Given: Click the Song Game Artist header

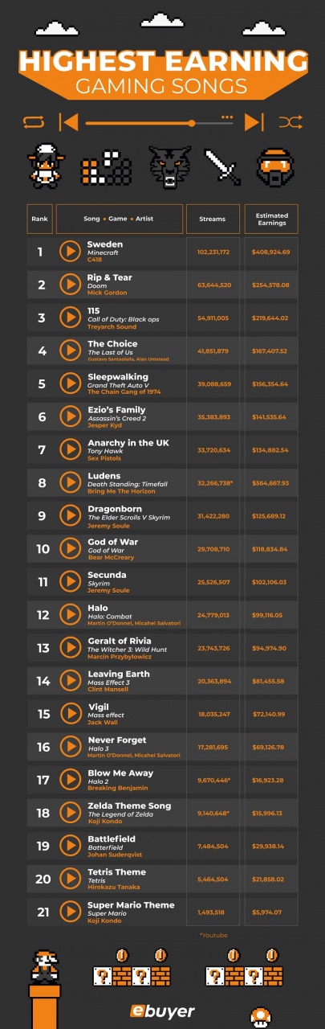Looking at the screenshot, I should [118, 219].
